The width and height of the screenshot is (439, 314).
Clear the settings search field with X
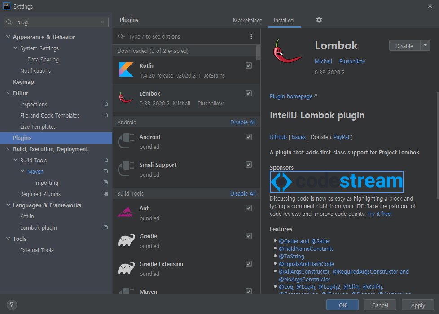tap(102, 22)
